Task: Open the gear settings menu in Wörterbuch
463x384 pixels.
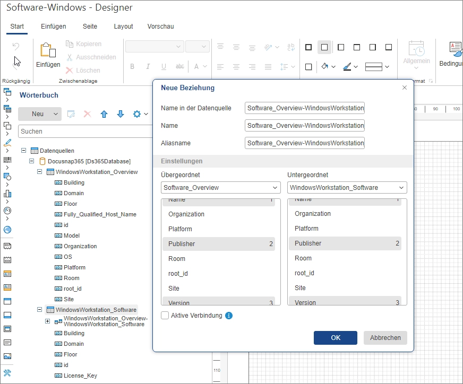Action: pyautogui.click(x=140, y=114)
